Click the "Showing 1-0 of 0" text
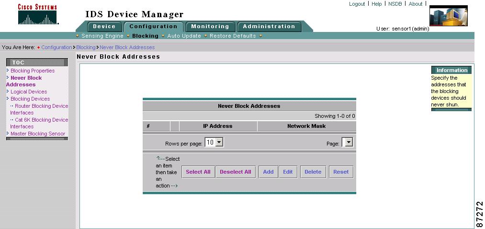This screenshot has width=485, height=229. click(x=335, y=116)
